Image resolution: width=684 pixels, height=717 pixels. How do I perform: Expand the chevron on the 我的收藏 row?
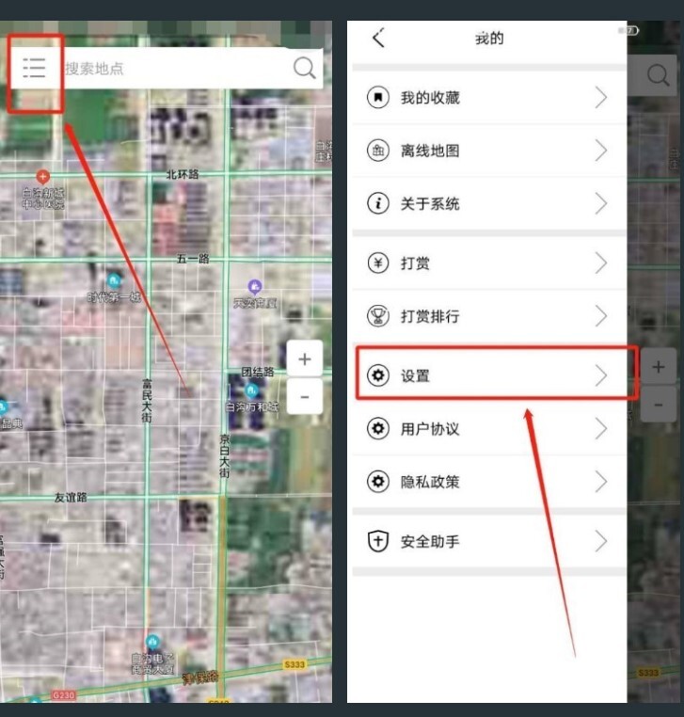click(x=601, y=98)
